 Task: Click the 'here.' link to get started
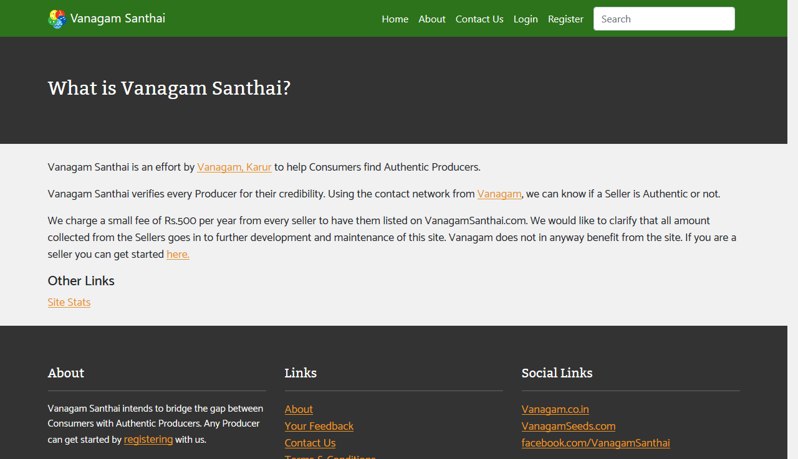pyautogui.click(x=178, y=254)
